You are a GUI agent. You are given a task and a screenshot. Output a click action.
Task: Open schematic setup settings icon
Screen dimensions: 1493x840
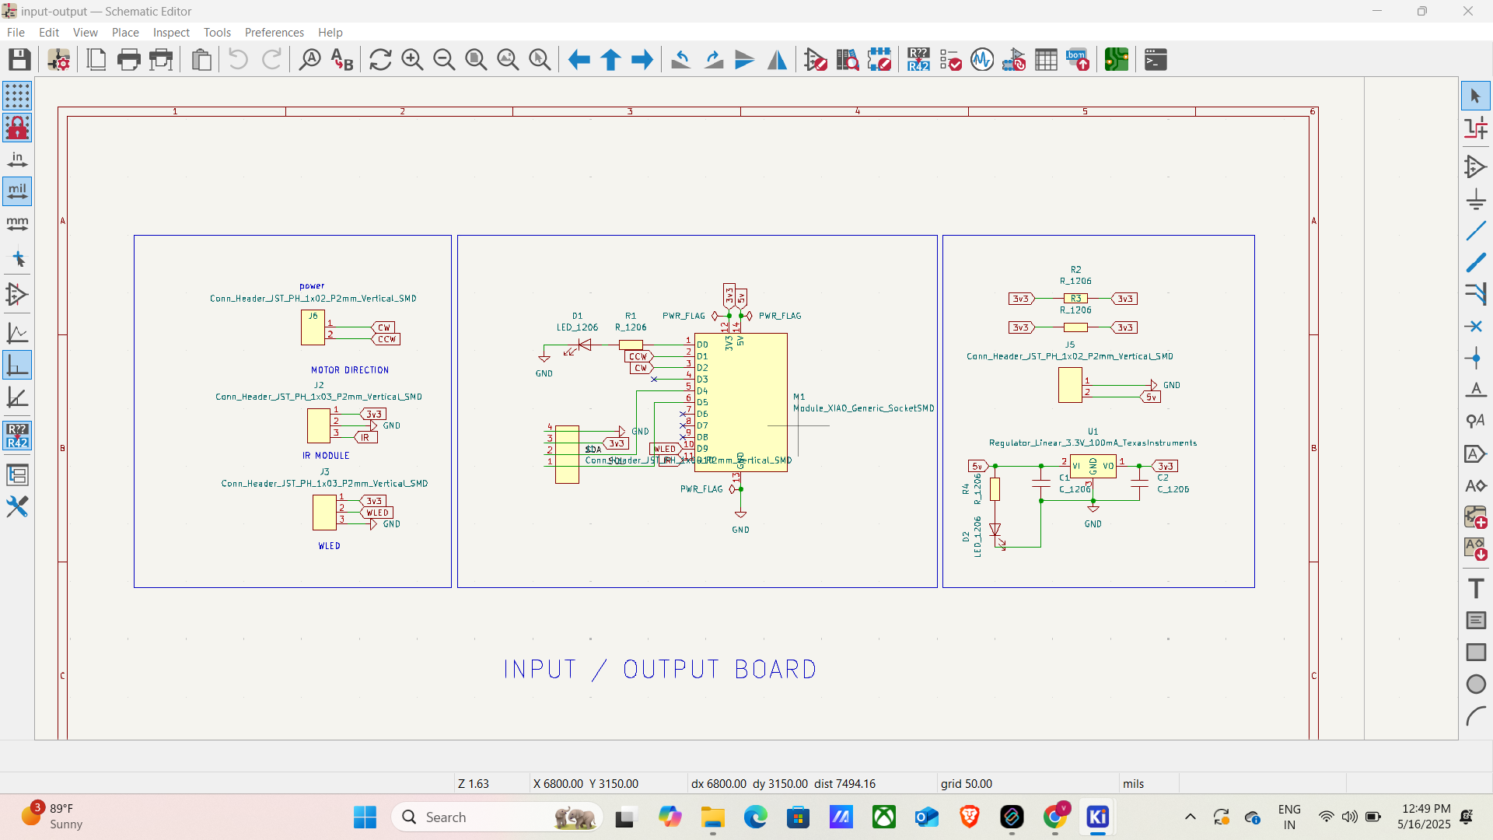(x=59, y=60)
